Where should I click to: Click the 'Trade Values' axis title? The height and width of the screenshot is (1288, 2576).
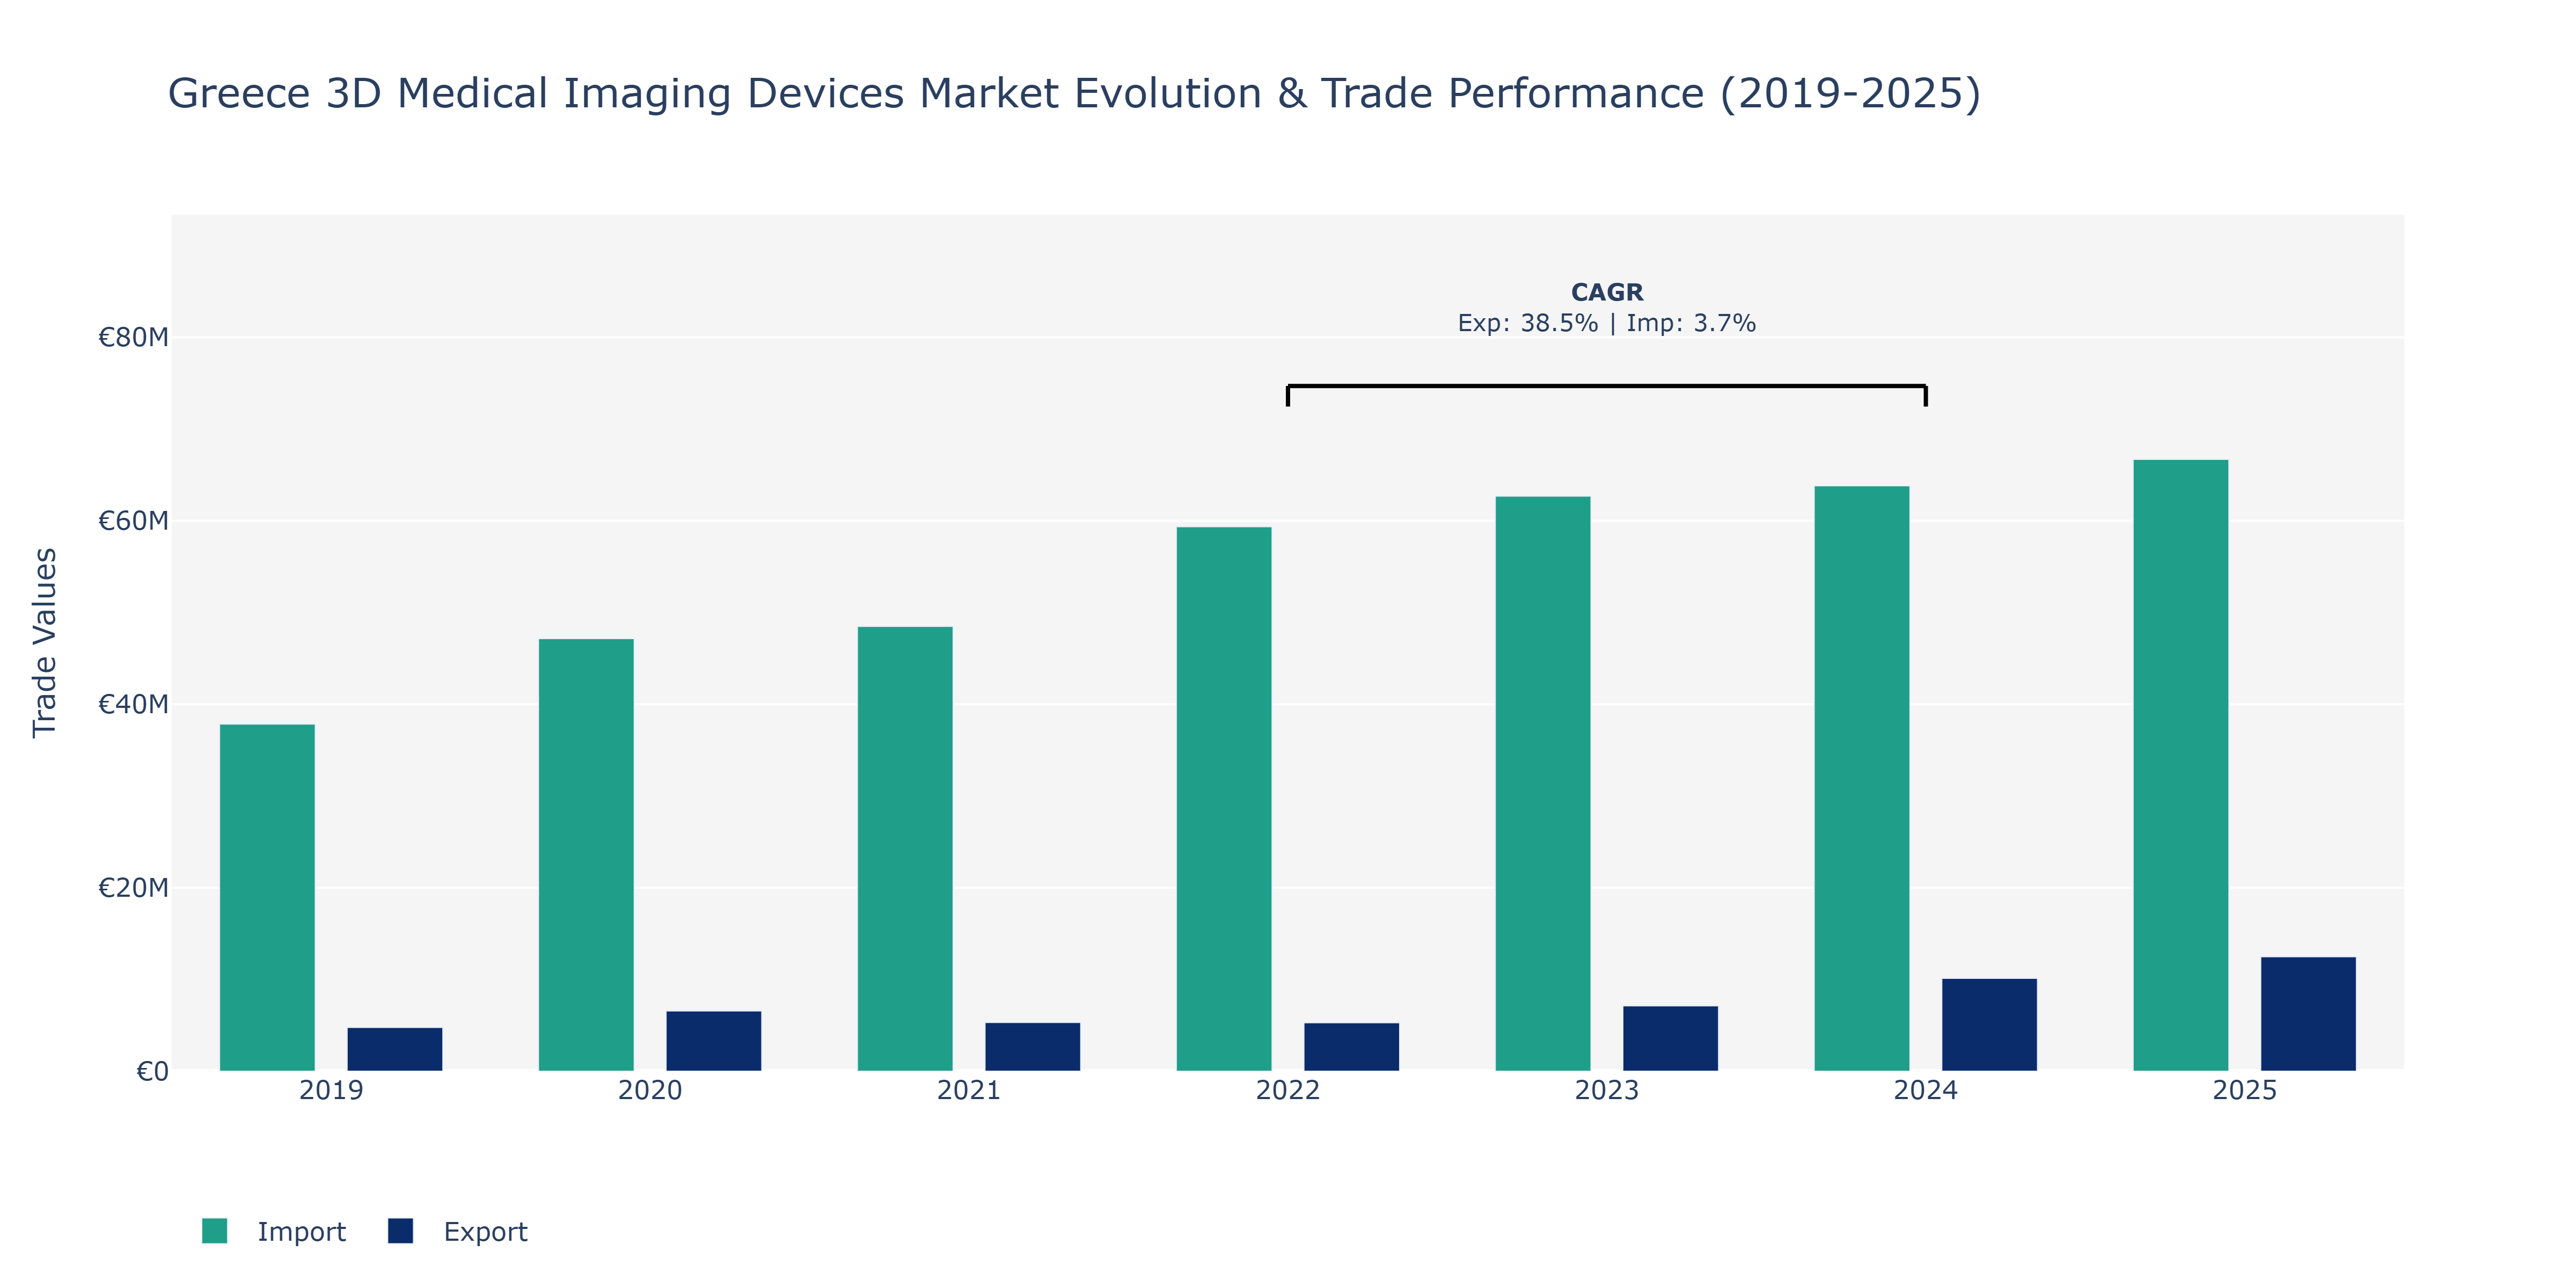pos(45,643)
